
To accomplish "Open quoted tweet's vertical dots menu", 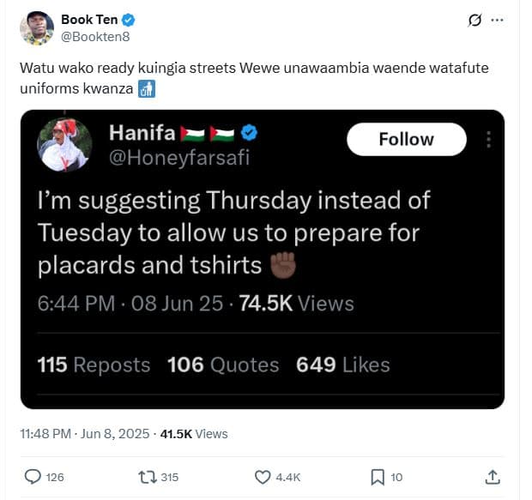I will click(x=488, y=139).
